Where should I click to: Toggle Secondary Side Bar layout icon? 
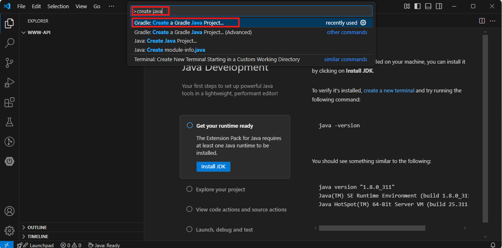tap(439, 6)
